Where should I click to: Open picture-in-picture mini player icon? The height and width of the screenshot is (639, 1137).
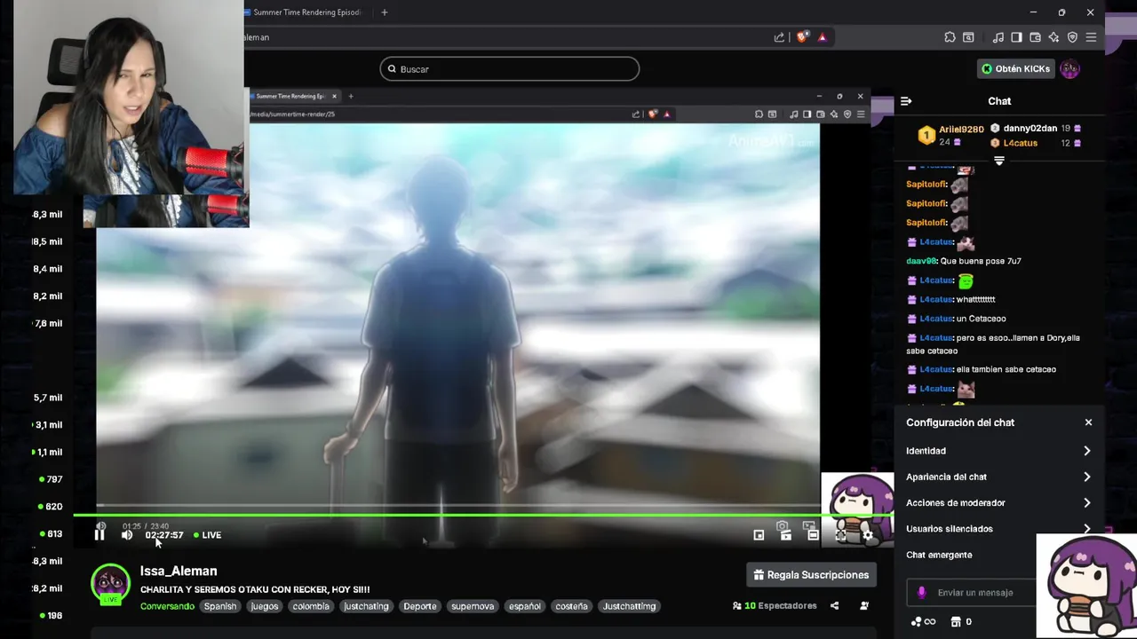coord(759,535)
